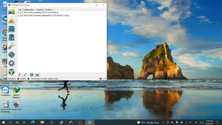Image resolution: width=222 pixels, height=125 pixels.
Task: Maximize the FORScan window
Action: pos(96,5)
